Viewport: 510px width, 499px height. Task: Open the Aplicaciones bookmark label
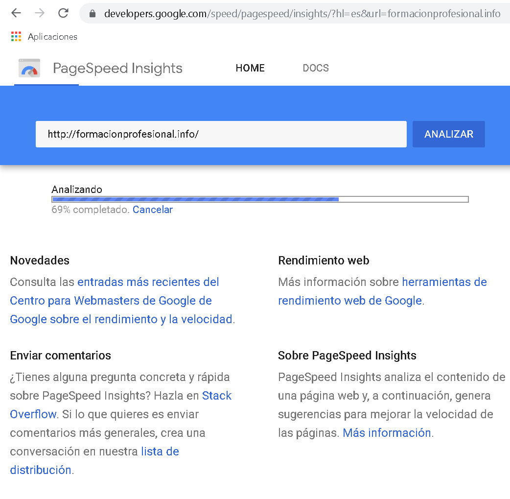coord(53,37)
